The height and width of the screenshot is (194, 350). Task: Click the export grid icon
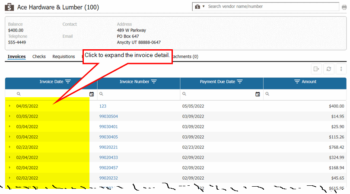tap(316, 69)
